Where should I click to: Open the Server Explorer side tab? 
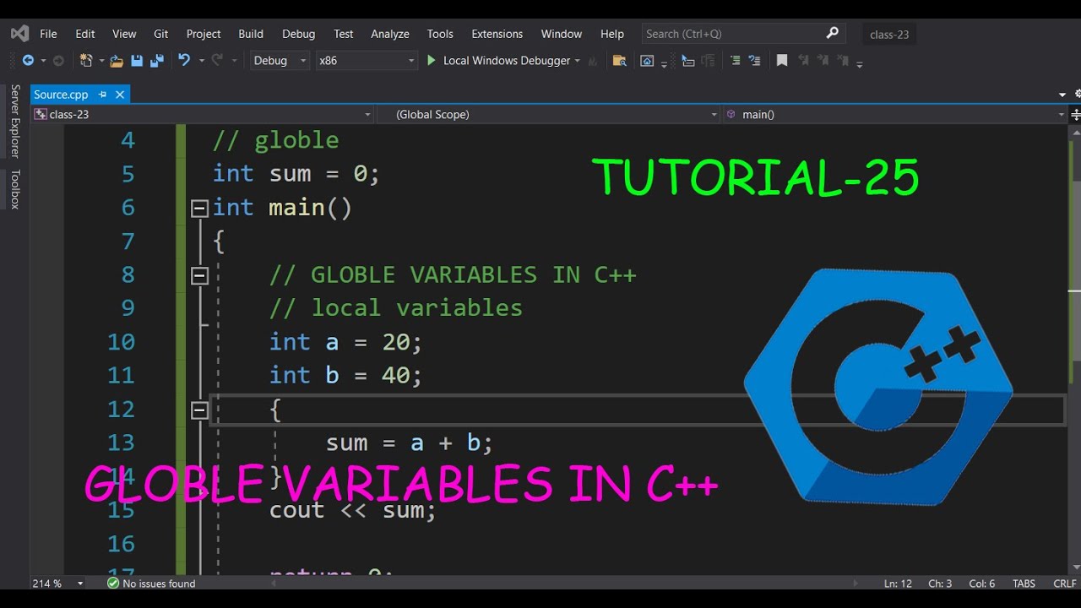click(x=14, y=121)
